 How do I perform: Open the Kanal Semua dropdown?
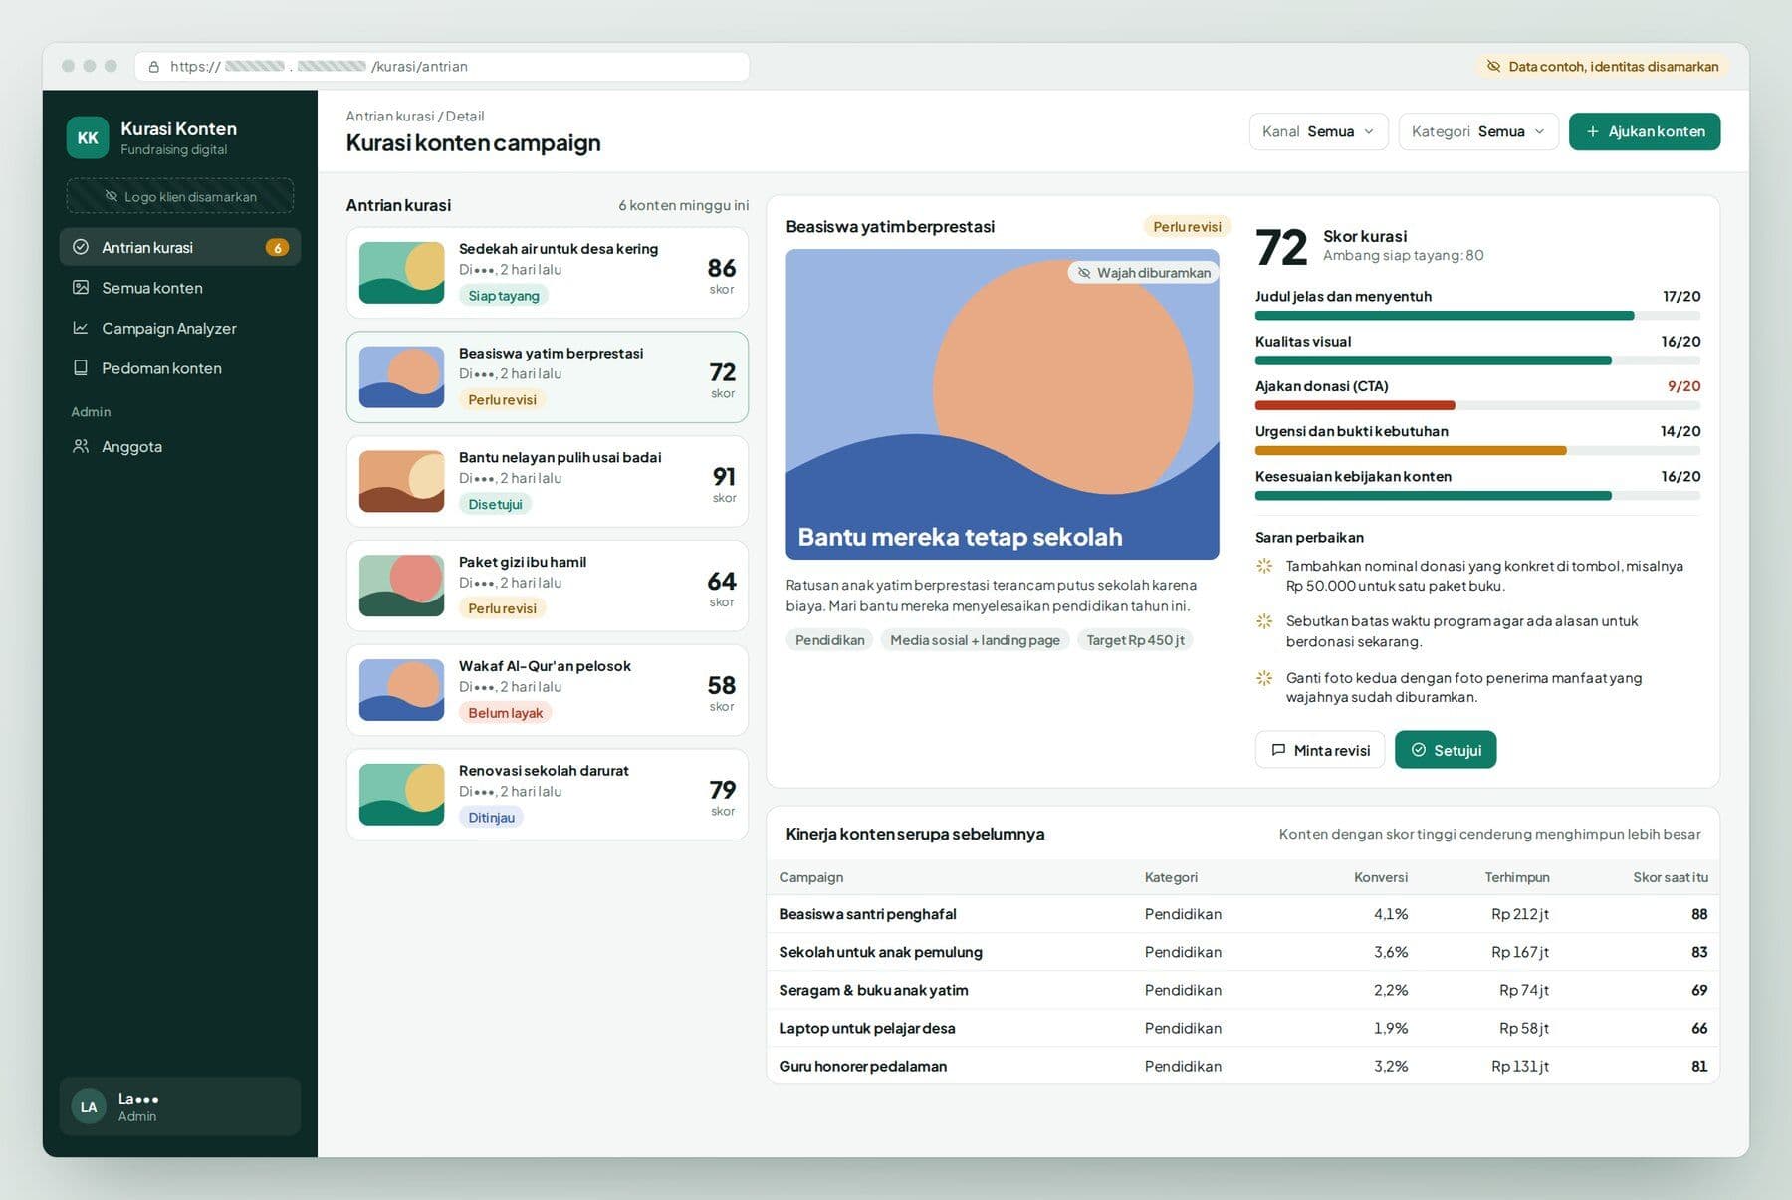(1318, 131)
